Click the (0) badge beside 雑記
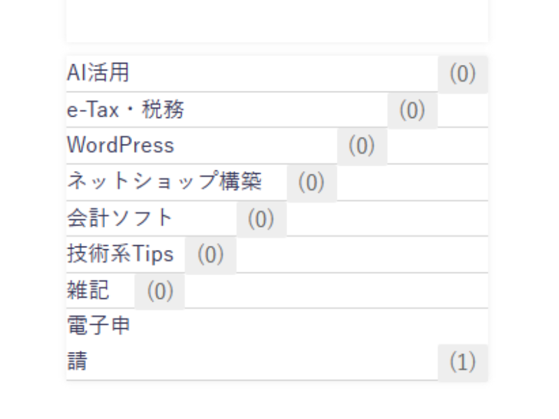Image resolution: width=559 pixels, height=419 pixels. point(159,291)
